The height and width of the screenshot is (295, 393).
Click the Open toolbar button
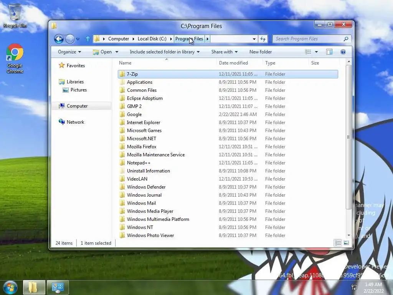click(x=102, y=52)
